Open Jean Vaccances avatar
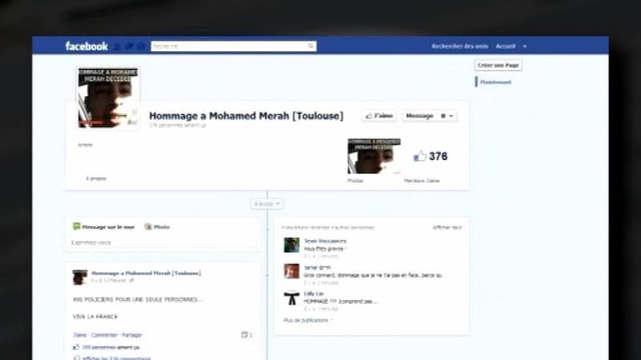 pos(292,245)
